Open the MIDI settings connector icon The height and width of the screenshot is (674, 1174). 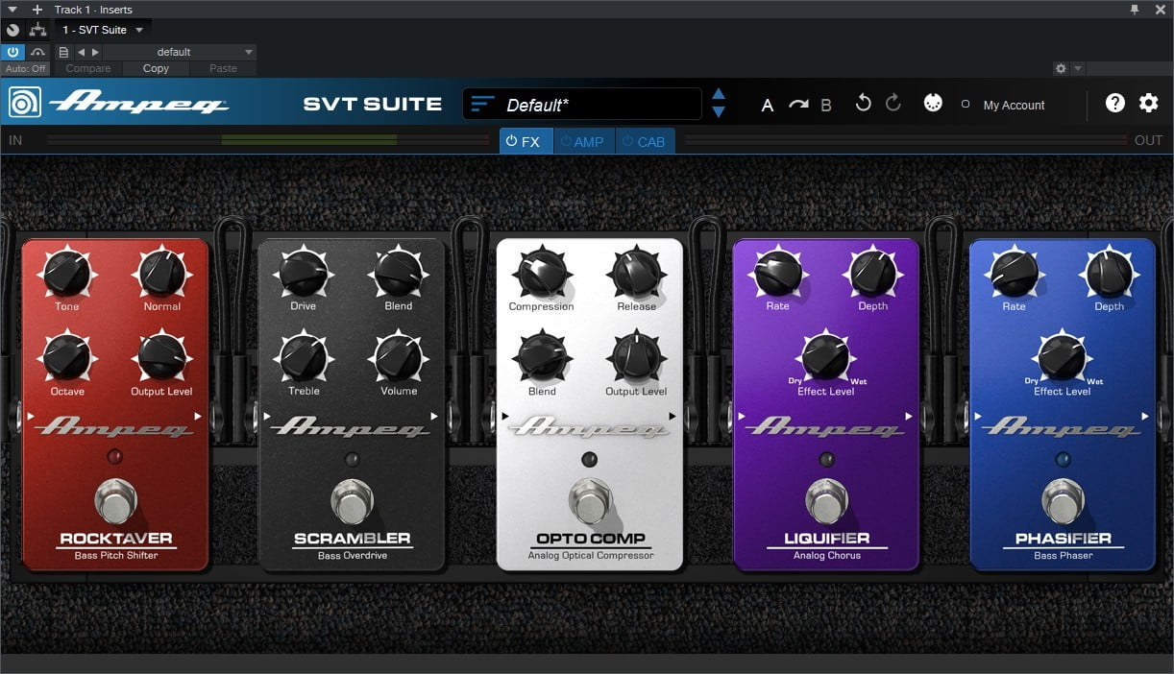tap(933, 104)
